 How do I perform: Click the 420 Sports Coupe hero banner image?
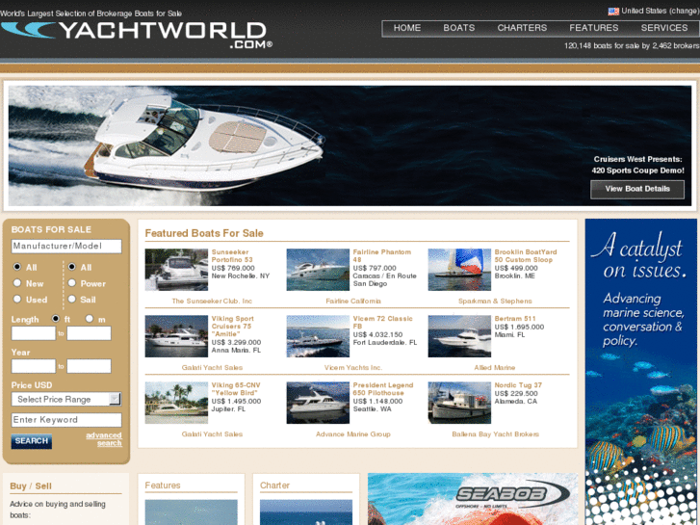pyautogui.click(x=350, y=145)
